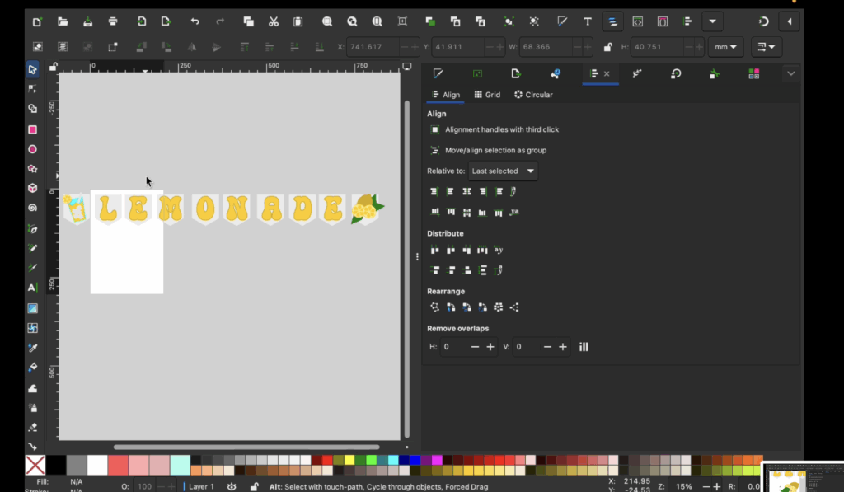Click remove overlaps apply icon
844x492 pixels.
(584, 347)
